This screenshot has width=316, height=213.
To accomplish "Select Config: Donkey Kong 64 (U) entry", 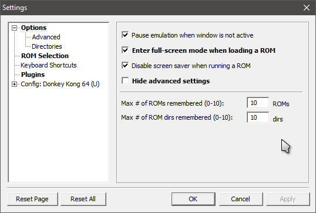I will 60,84.
